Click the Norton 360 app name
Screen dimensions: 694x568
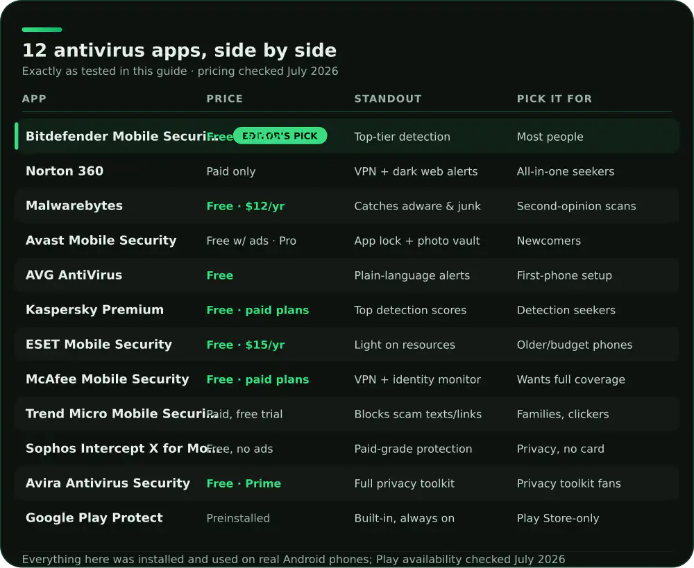[65, 171]
